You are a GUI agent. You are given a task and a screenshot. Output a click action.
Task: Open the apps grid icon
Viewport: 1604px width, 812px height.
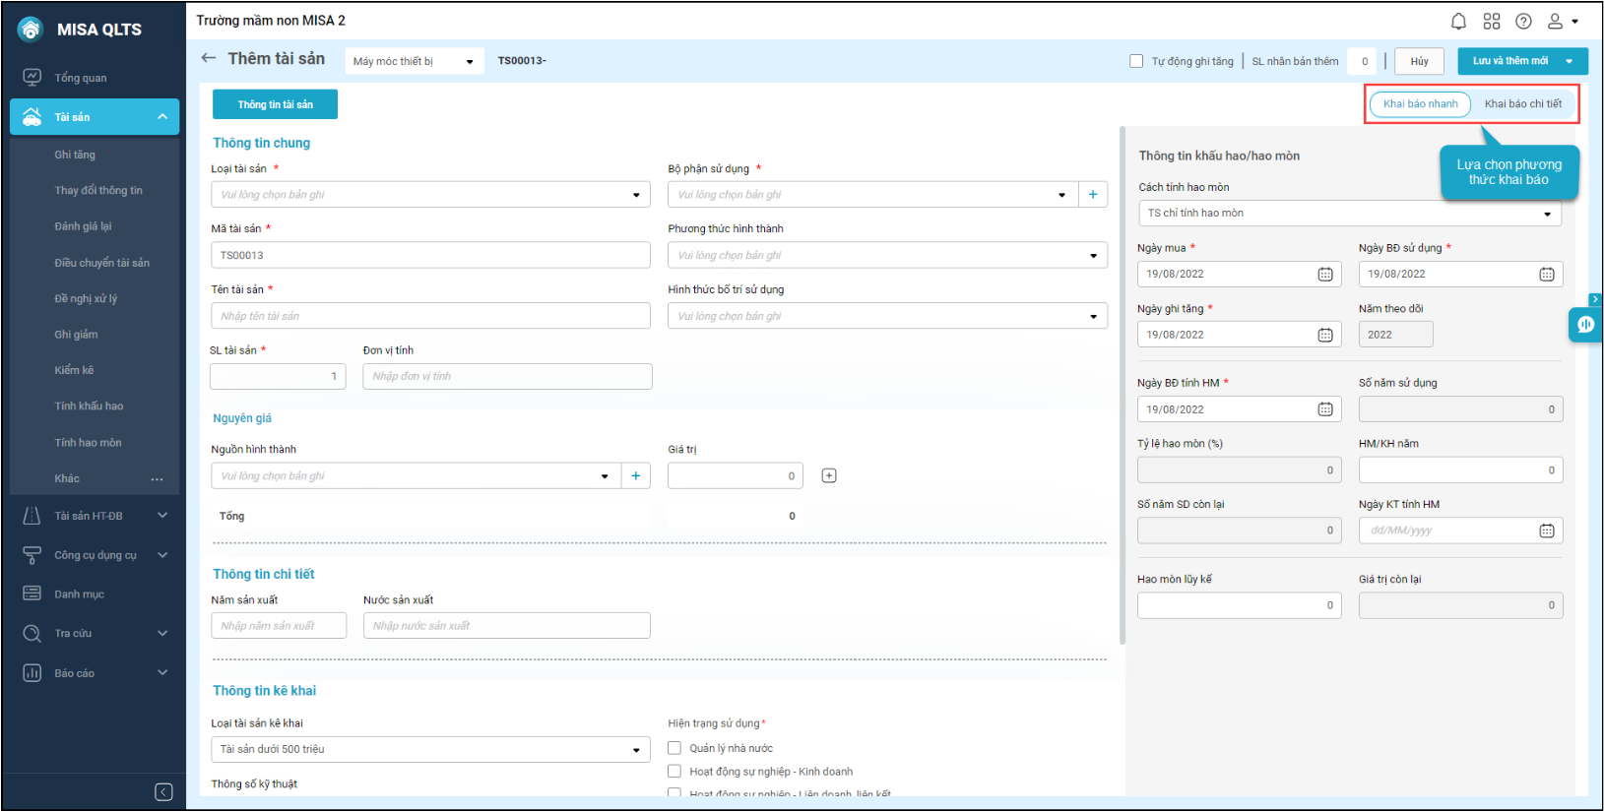[x=1492, y=21]
